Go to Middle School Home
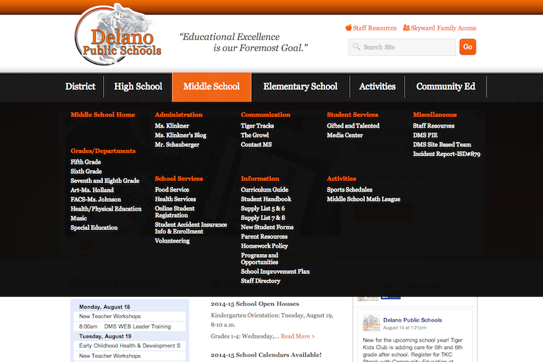This screenshot has height=362, width=543. tap(103, 115)
